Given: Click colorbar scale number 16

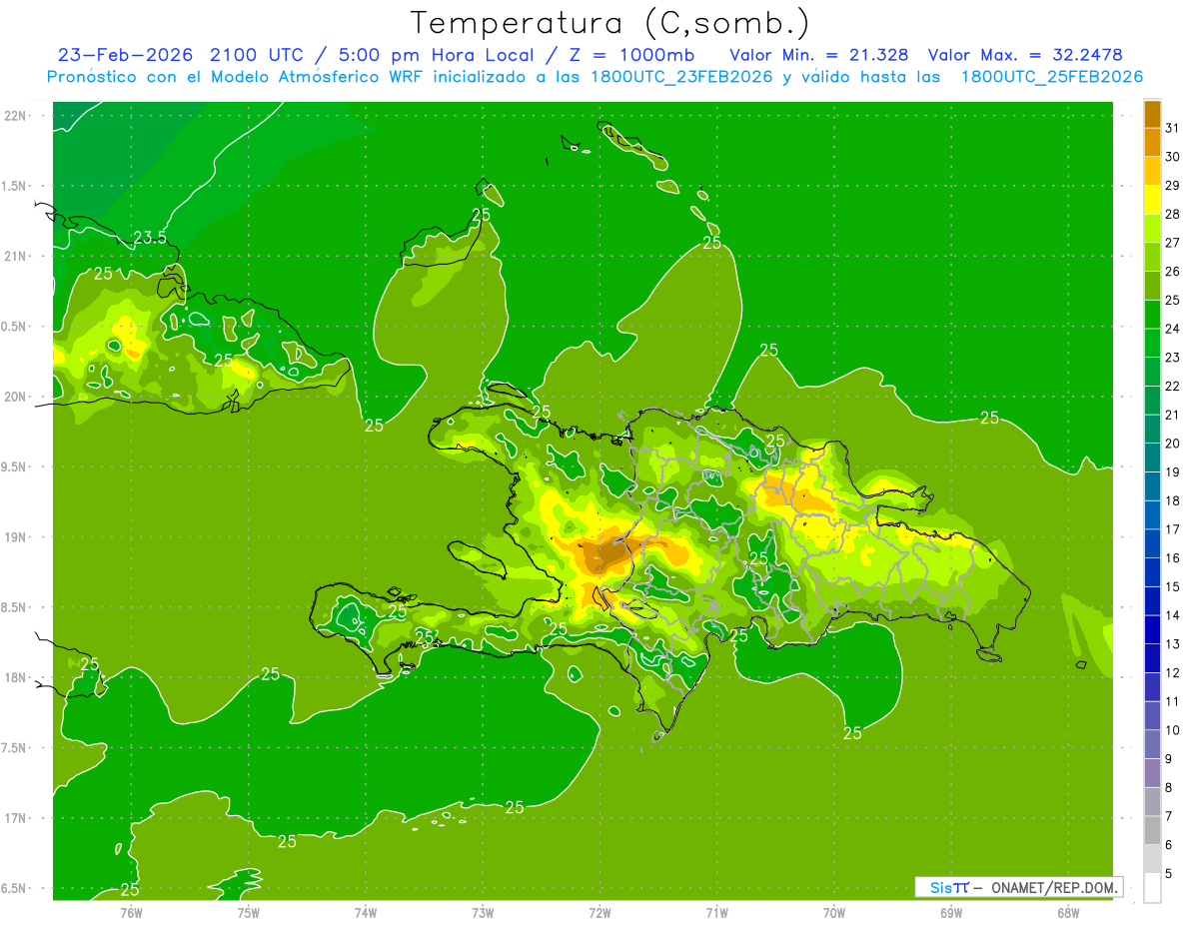Looking at the screenshot, I should click(x=1173, y=558).
